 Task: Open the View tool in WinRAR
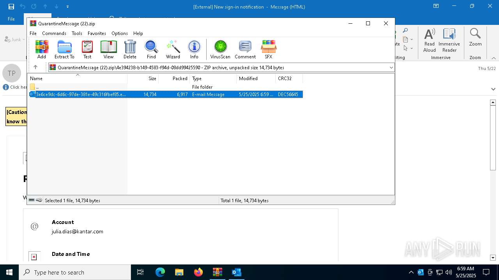[108, 49]
